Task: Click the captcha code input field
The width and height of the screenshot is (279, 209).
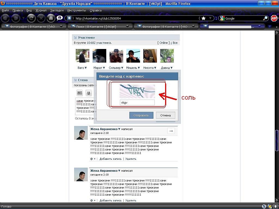Action: pyautogui.click(x=137, y=103)
